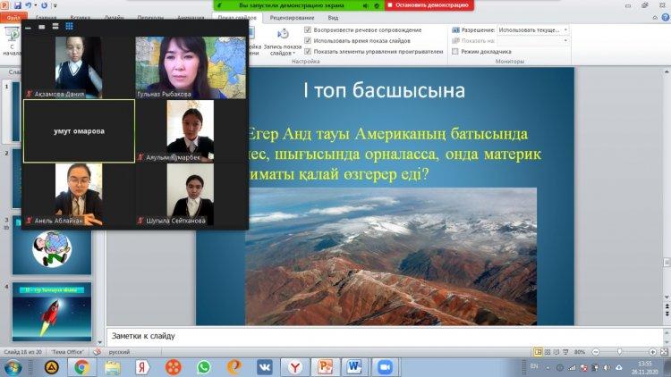This screenshot has height=377, width=671.
Task: Switch to Zoom app in the taskbar
Action: 386,366
